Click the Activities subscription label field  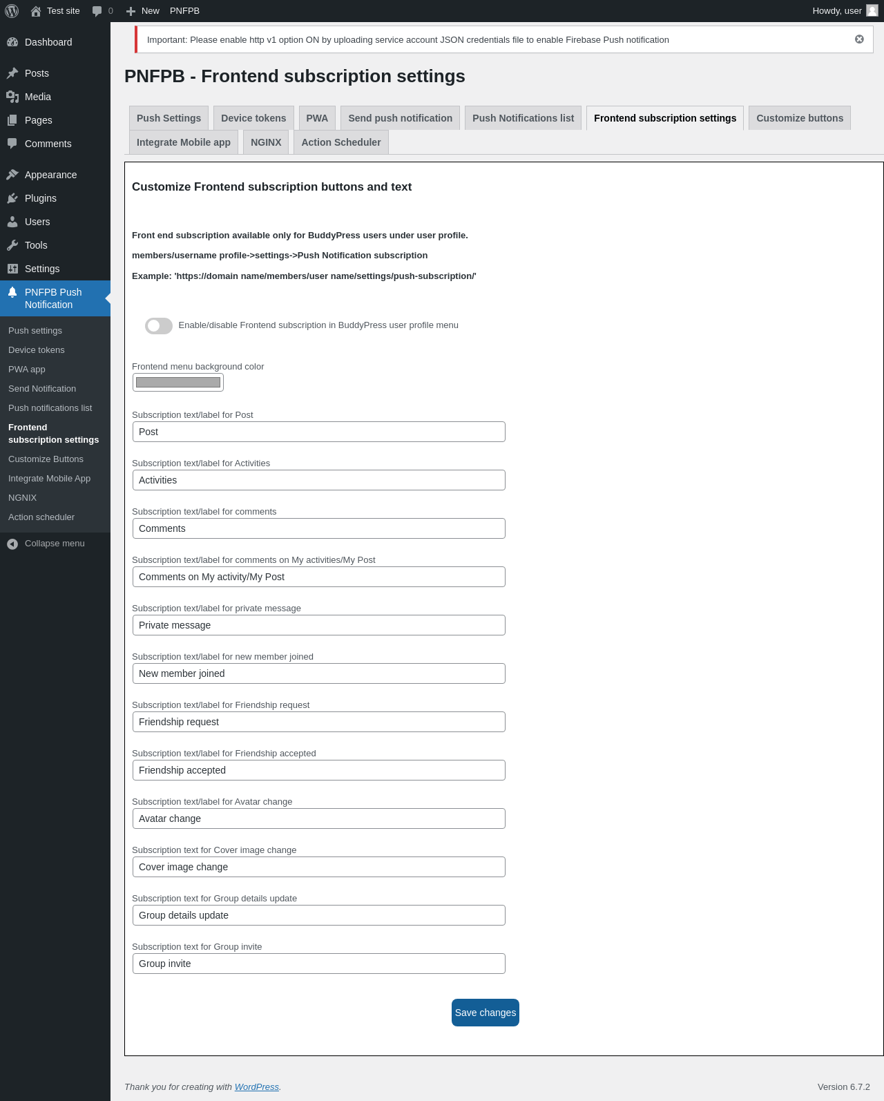[319, 480]
